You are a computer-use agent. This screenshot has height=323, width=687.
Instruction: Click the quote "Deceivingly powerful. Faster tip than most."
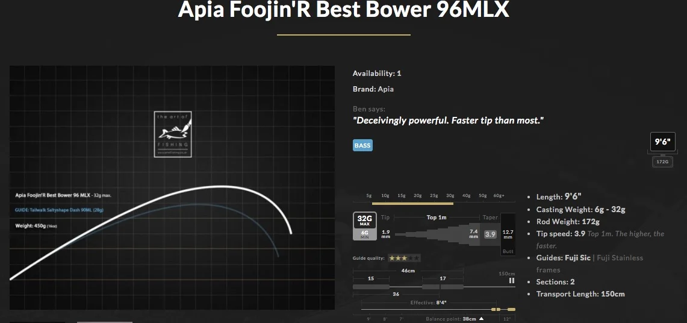448,120
